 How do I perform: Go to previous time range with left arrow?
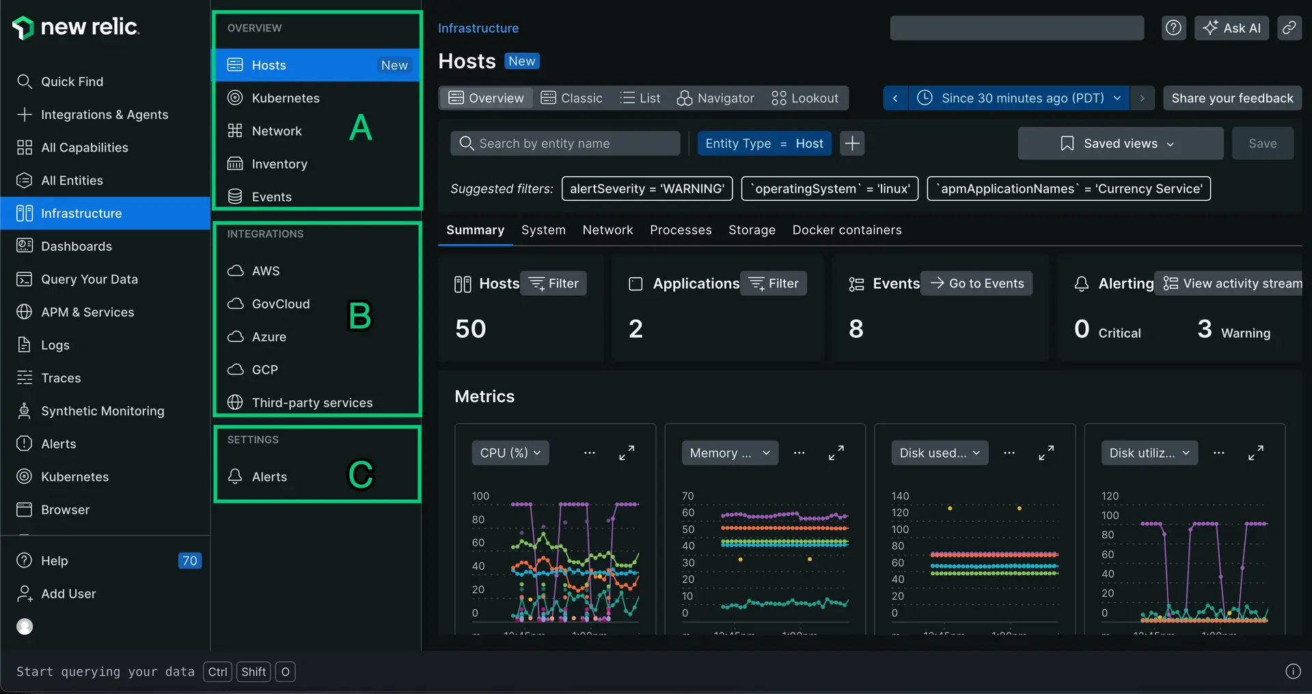pyautogui.click(x=895, y=98)
